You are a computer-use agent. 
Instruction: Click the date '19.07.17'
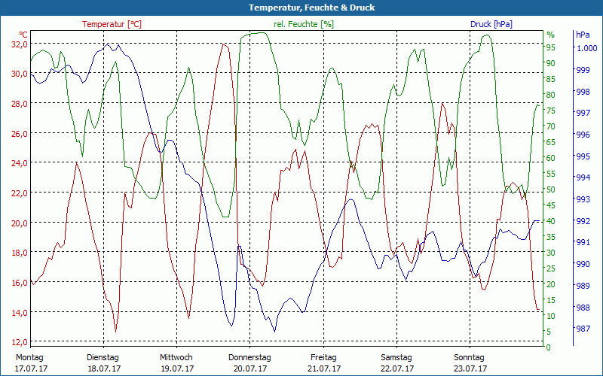click(177, 368)
